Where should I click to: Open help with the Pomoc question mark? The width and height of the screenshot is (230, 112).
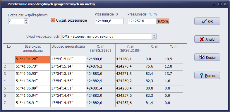coord(207,75)
